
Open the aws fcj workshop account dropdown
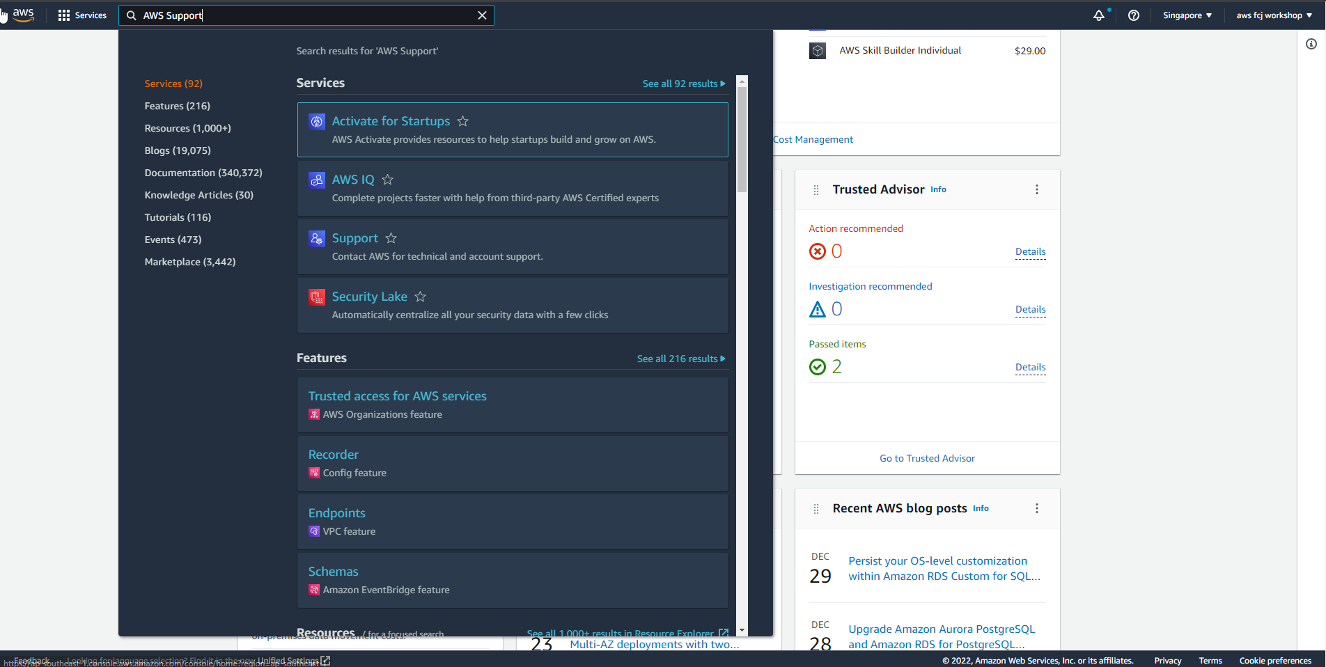[x=1274, y=15]
